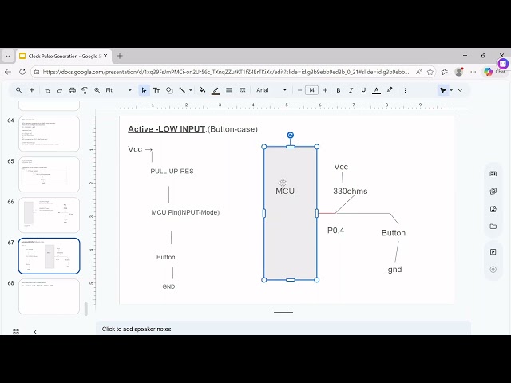Toggle Italic formatting
Viewport: 511px width, 383px height.
351,90
